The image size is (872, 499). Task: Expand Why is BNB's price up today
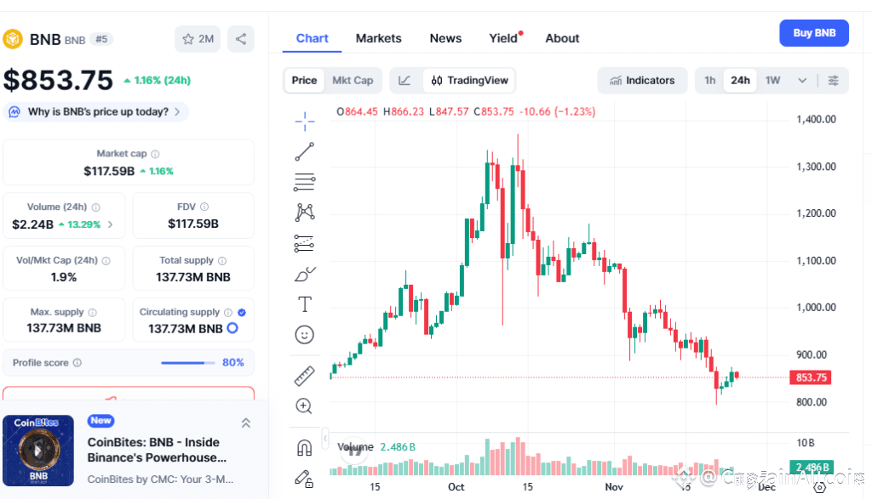[x=96, y=111]
